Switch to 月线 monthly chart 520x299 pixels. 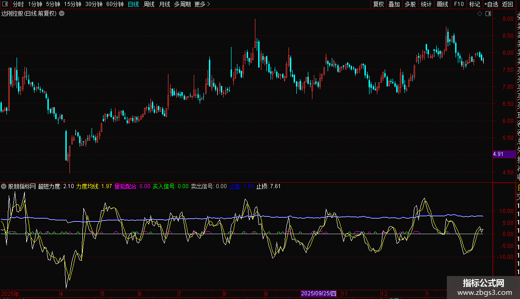point(164,4)
